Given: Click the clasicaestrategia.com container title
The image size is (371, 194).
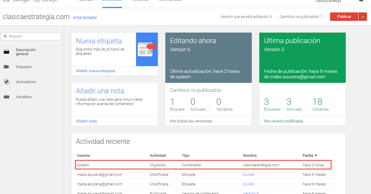Looking at the screenshot, I should point(36,17).
